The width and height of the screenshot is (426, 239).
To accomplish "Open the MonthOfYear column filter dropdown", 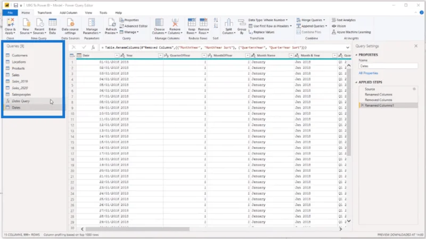I will pos(248,55).
